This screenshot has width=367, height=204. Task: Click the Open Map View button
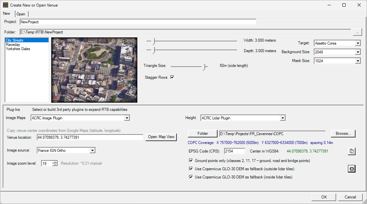161,137
